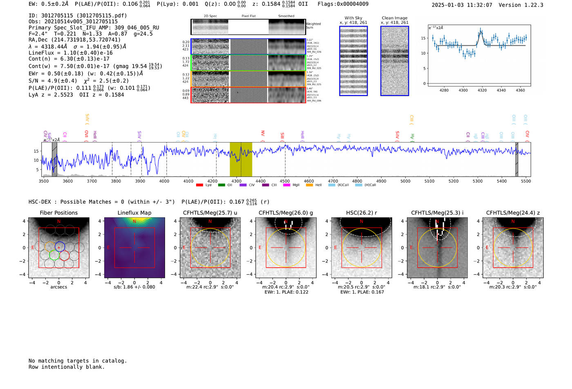Click the LyA z = 2.5523 text
The width and height of the screenshot is (572, 389).
click(x=51, y=95)
